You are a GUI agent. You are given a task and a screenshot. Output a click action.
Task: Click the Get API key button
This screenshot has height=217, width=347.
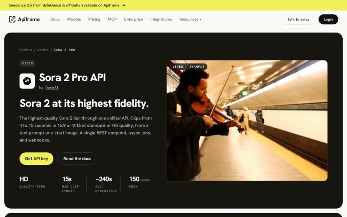(x=36, y=158)
